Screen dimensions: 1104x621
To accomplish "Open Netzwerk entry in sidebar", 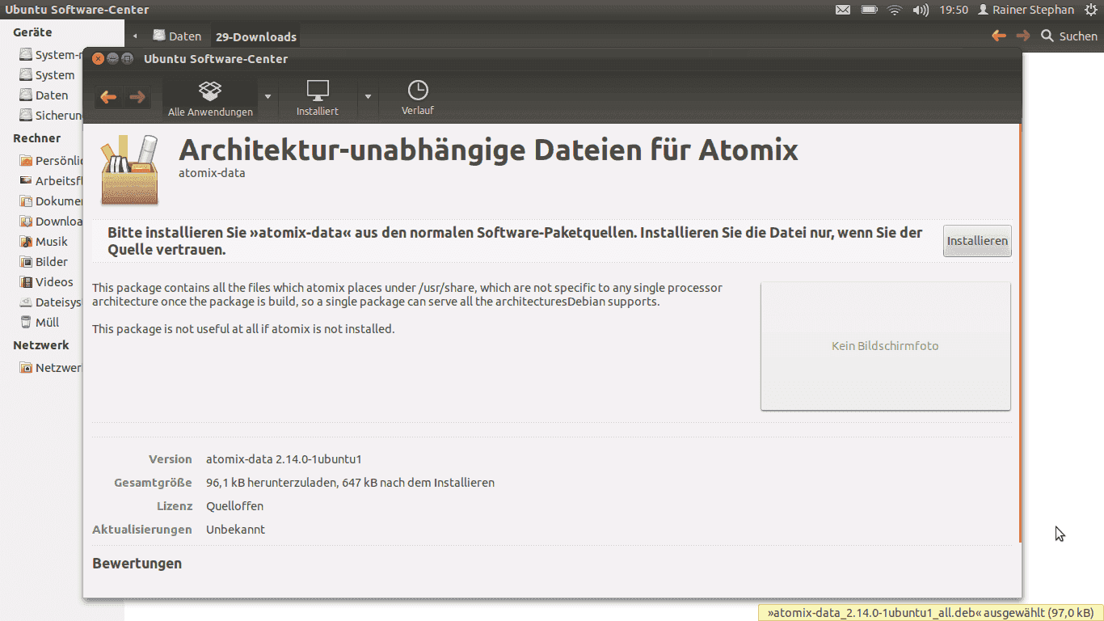I will (x=52, y=368).
